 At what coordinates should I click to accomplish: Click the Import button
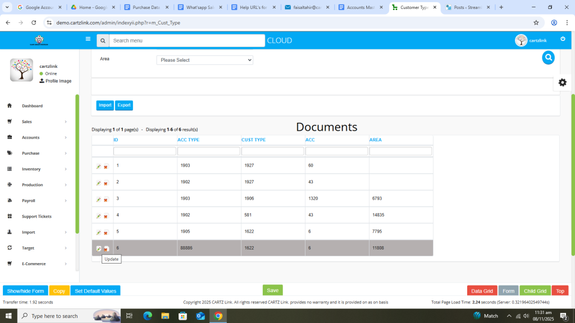coord(105,105)
